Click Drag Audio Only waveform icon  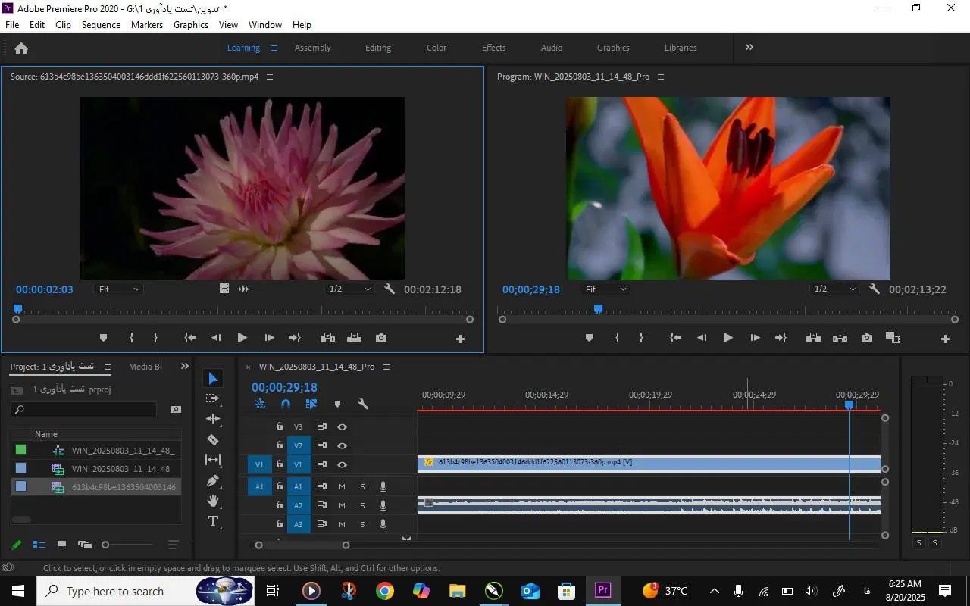[x=244, y=289]
